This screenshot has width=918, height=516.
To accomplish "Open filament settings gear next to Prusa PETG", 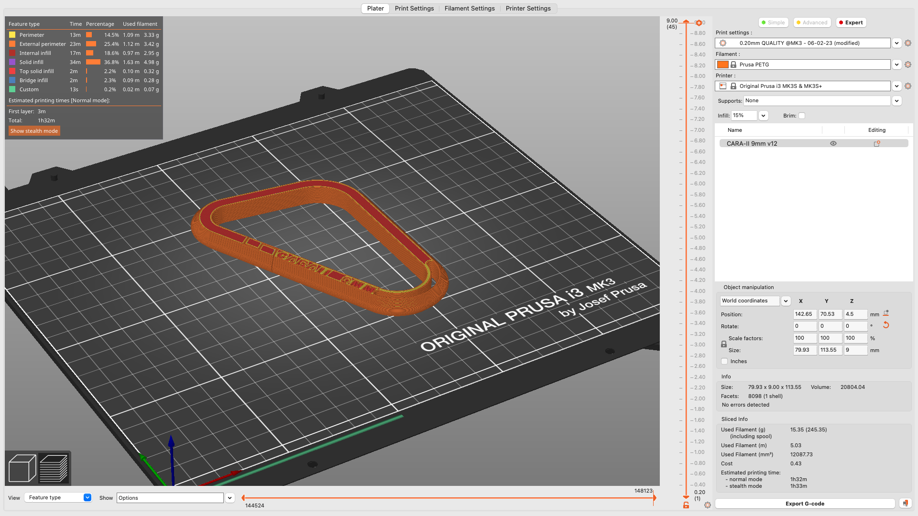I will pyautogui.click(x=908, y=64).
